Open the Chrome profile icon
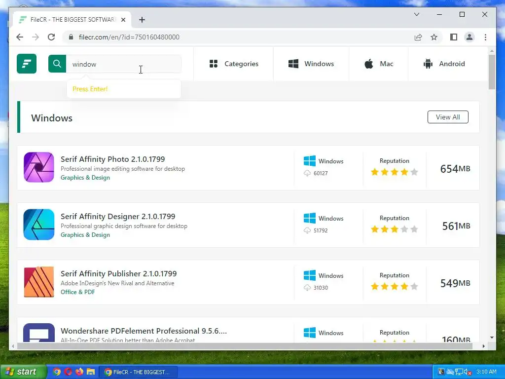 click(x=469, y=37)
